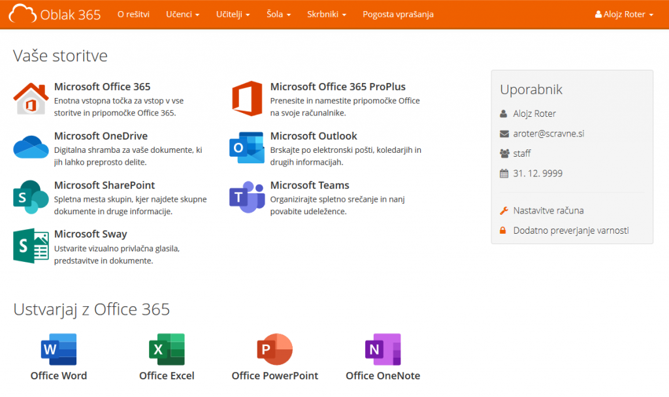Screen dimensions: 669x397
Task: Click the orange padlock security icon
Action: (x=503, y=230)
